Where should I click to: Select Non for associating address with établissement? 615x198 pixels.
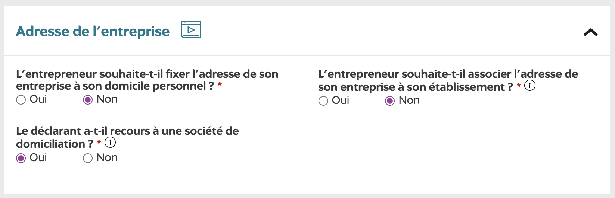click(390, 101)
